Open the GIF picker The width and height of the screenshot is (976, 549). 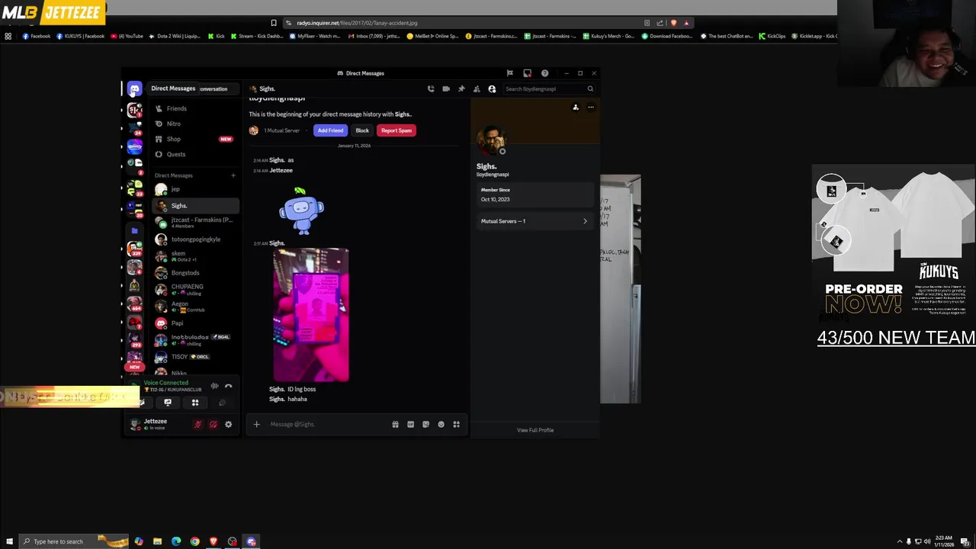[x=410, y=424]
